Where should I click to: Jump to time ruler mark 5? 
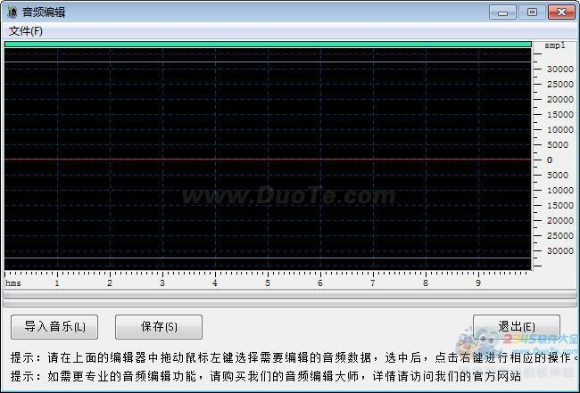click(268, 282)
